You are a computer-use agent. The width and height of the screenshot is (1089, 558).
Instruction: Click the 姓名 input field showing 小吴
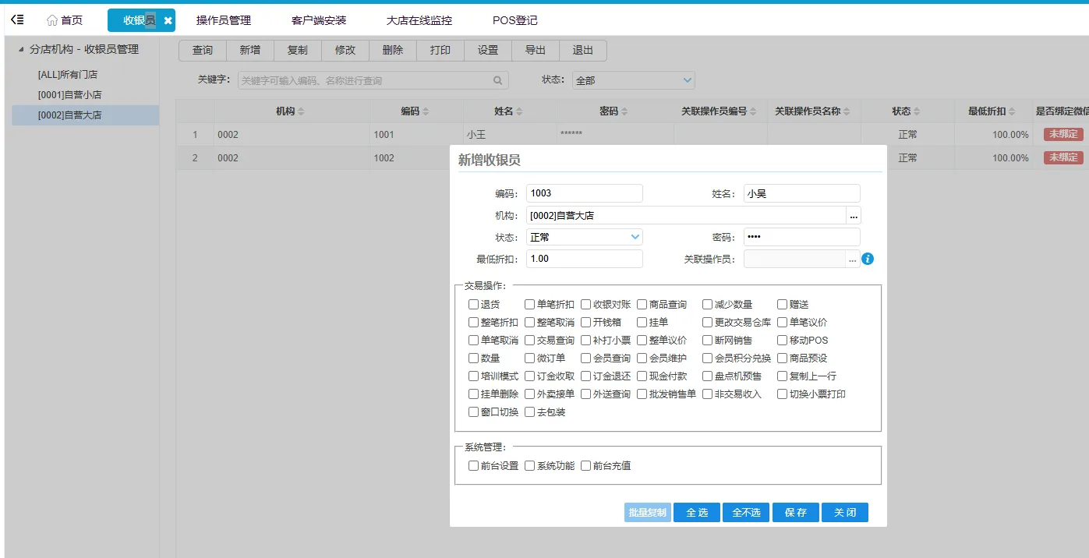[802, 193]
